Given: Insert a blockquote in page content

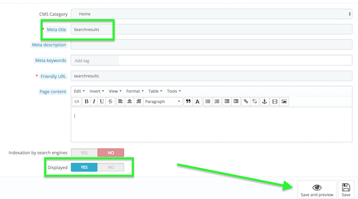Looking at the screenshot, I should click(x=188, y=102).
